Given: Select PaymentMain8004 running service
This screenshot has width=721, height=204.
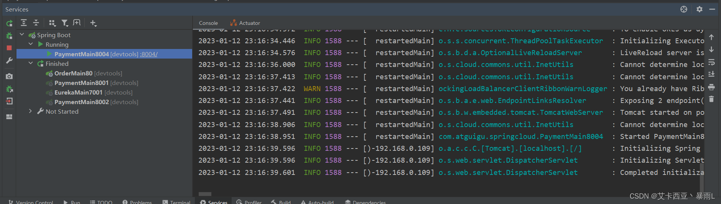Looking at the screenshot, I should pos(82,54).
